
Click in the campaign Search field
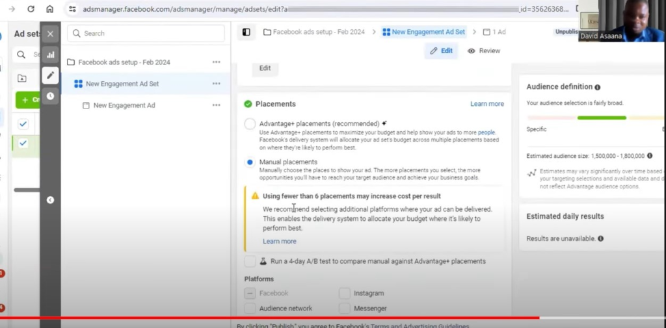pyautogui.click(x=146, y=33)
